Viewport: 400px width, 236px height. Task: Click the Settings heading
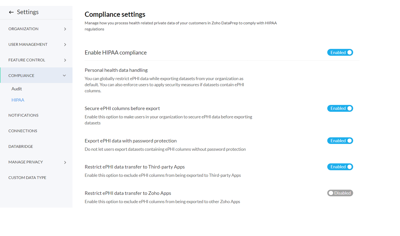click(28, 12)
